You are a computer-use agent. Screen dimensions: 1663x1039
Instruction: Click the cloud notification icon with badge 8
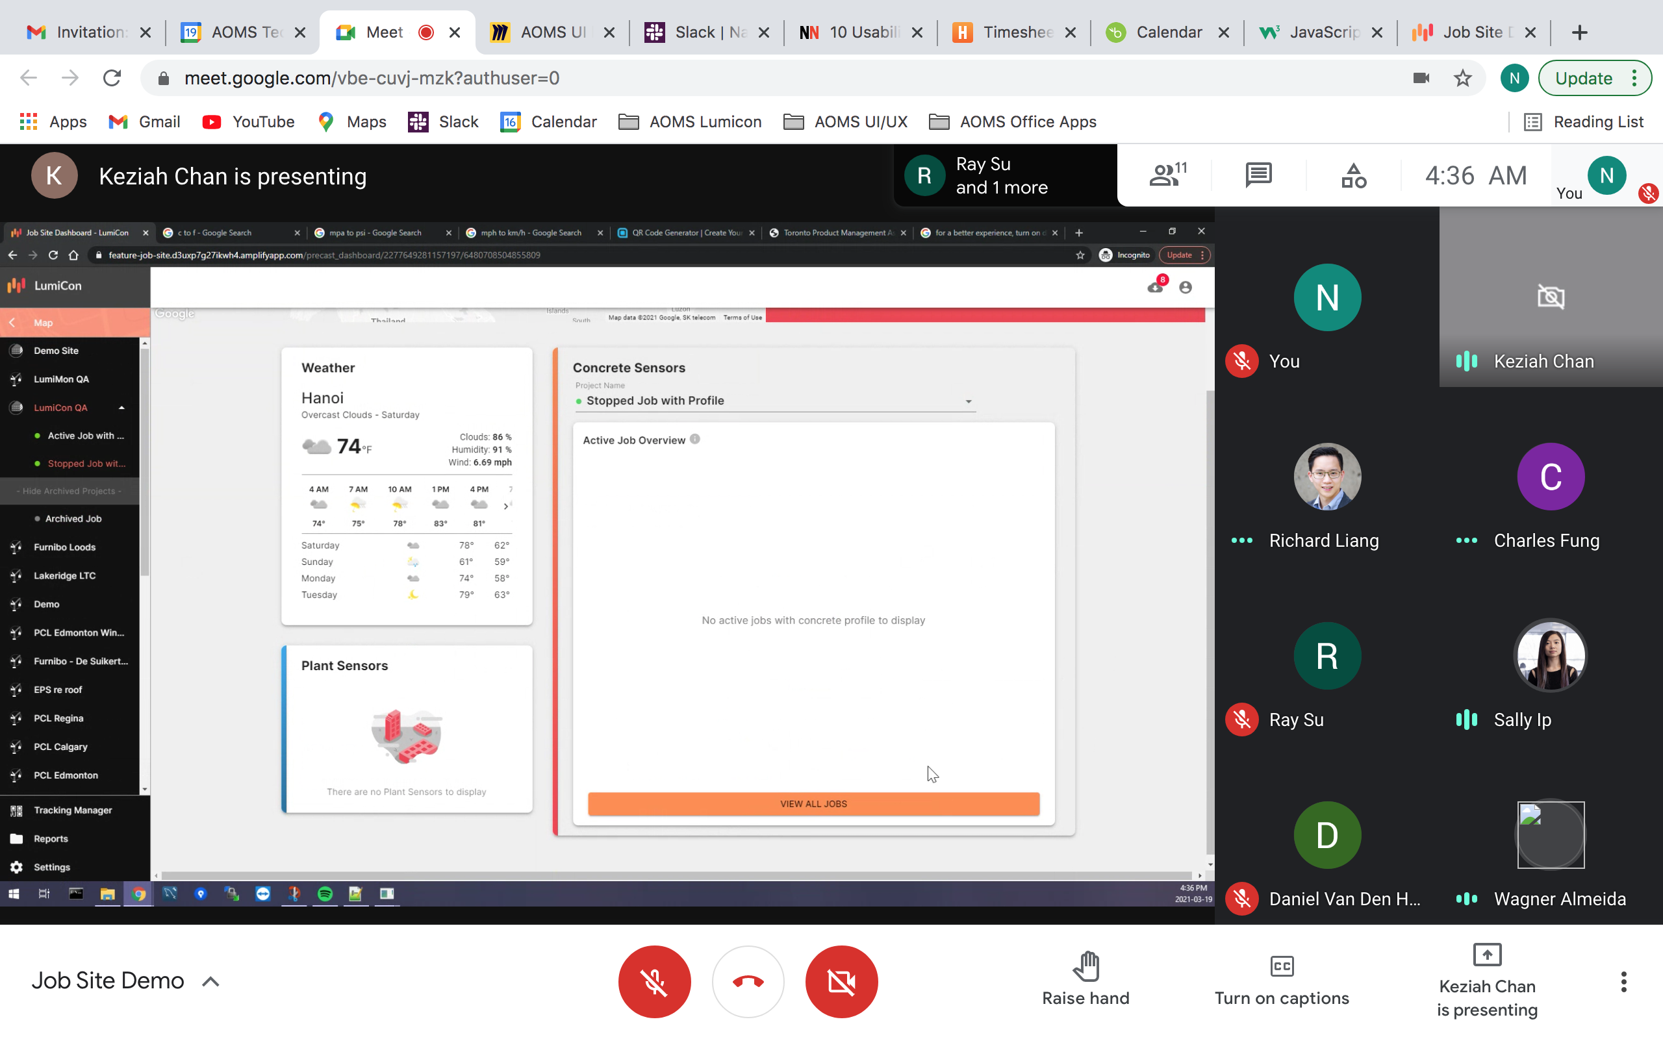[x=1156, y=285]
